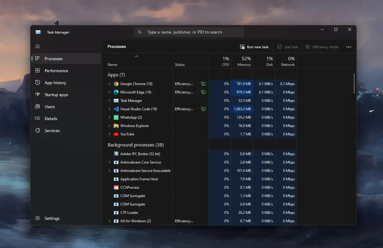Image resolution: width=383 pixels, height=248 pixels.
Task: Select the 20.2 MB memory cell
Action: [x=242, y=213]
